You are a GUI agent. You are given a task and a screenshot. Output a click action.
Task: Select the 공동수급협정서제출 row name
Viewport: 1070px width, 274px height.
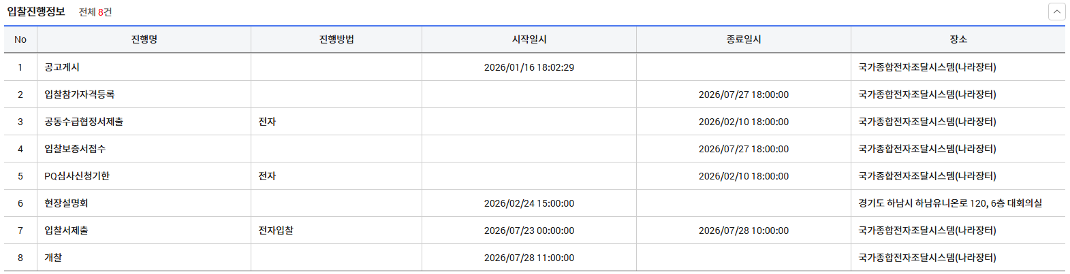84,122
